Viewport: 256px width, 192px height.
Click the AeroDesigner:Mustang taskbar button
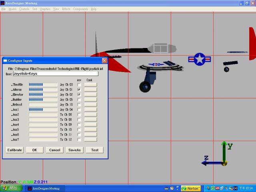pos(45,188)
